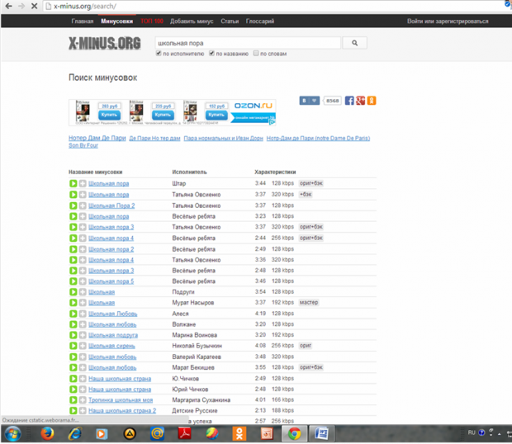Play Школьная сирень by Николай Бузычкин
The width and height of the screenshot is (512, 444).
click(x=73, y=346)
